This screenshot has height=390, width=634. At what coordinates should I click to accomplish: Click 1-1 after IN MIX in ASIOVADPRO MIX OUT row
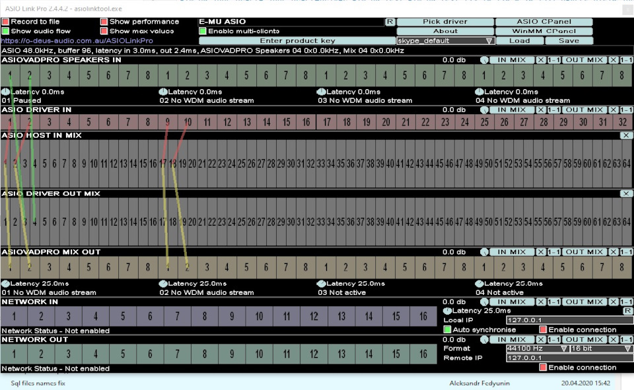click(x=554, y=252)
